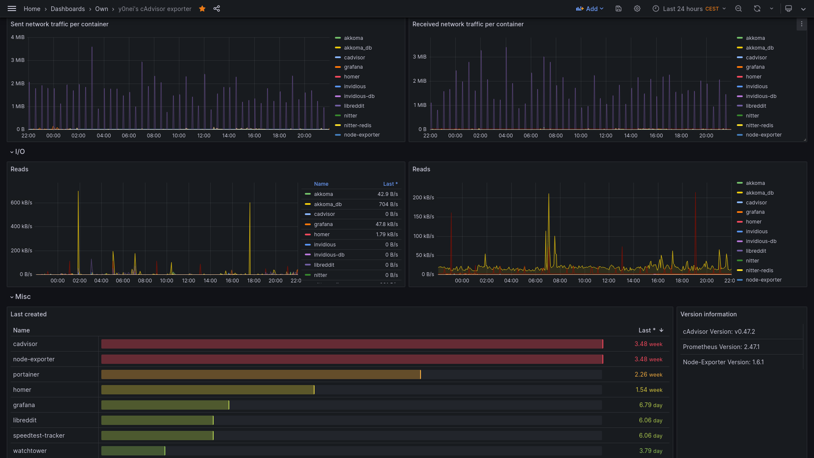Open Received network traffic panel menu
The image size is (814, 458).
(801, 24)
